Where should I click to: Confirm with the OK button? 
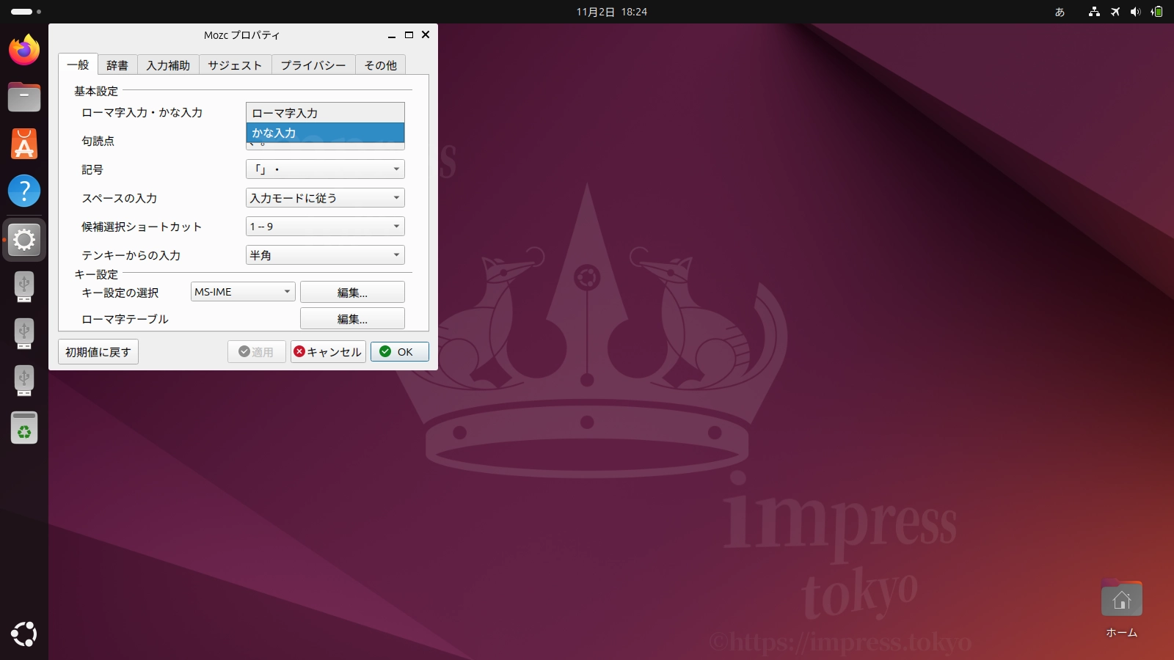point(400,352)
